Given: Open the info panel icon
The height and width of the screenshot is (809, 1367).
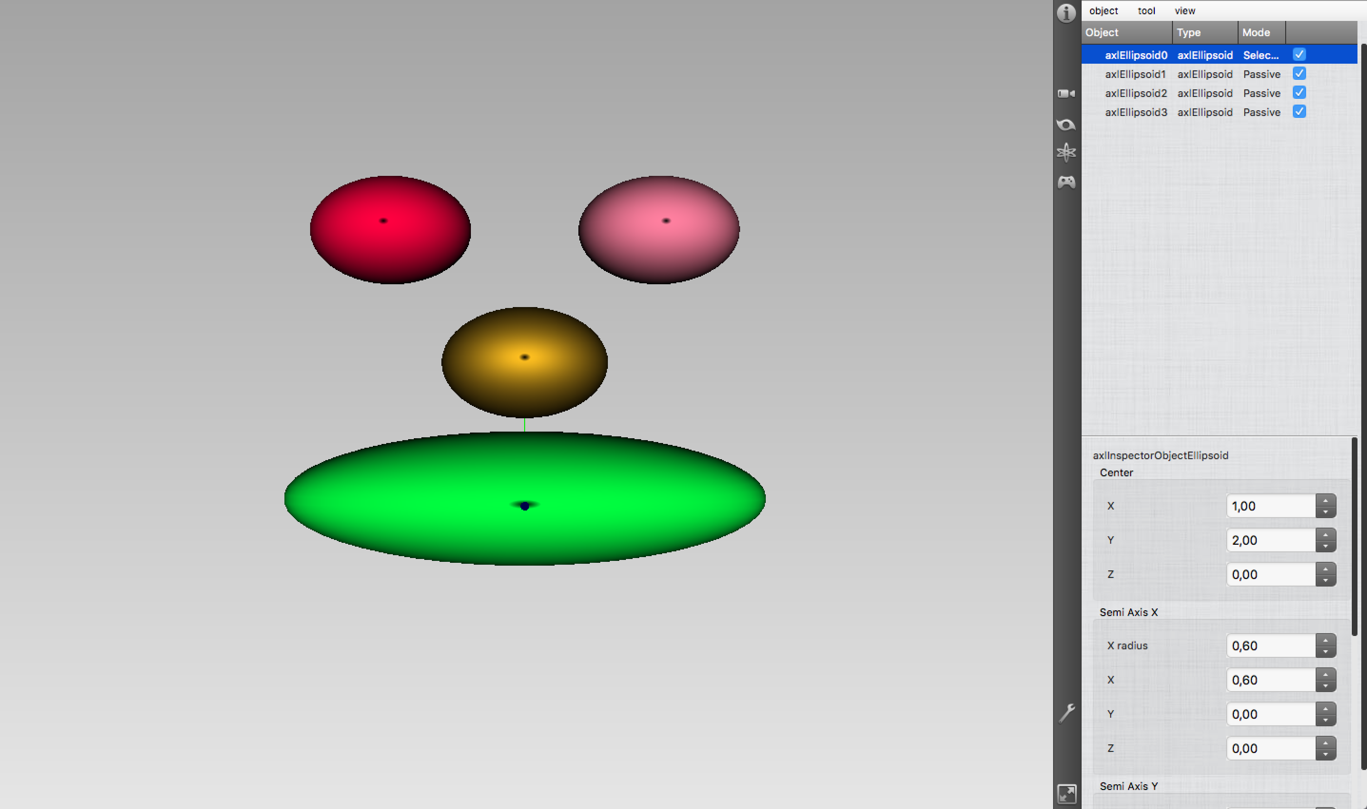Looking at the screenshot, I should [x=1066, y=14].
